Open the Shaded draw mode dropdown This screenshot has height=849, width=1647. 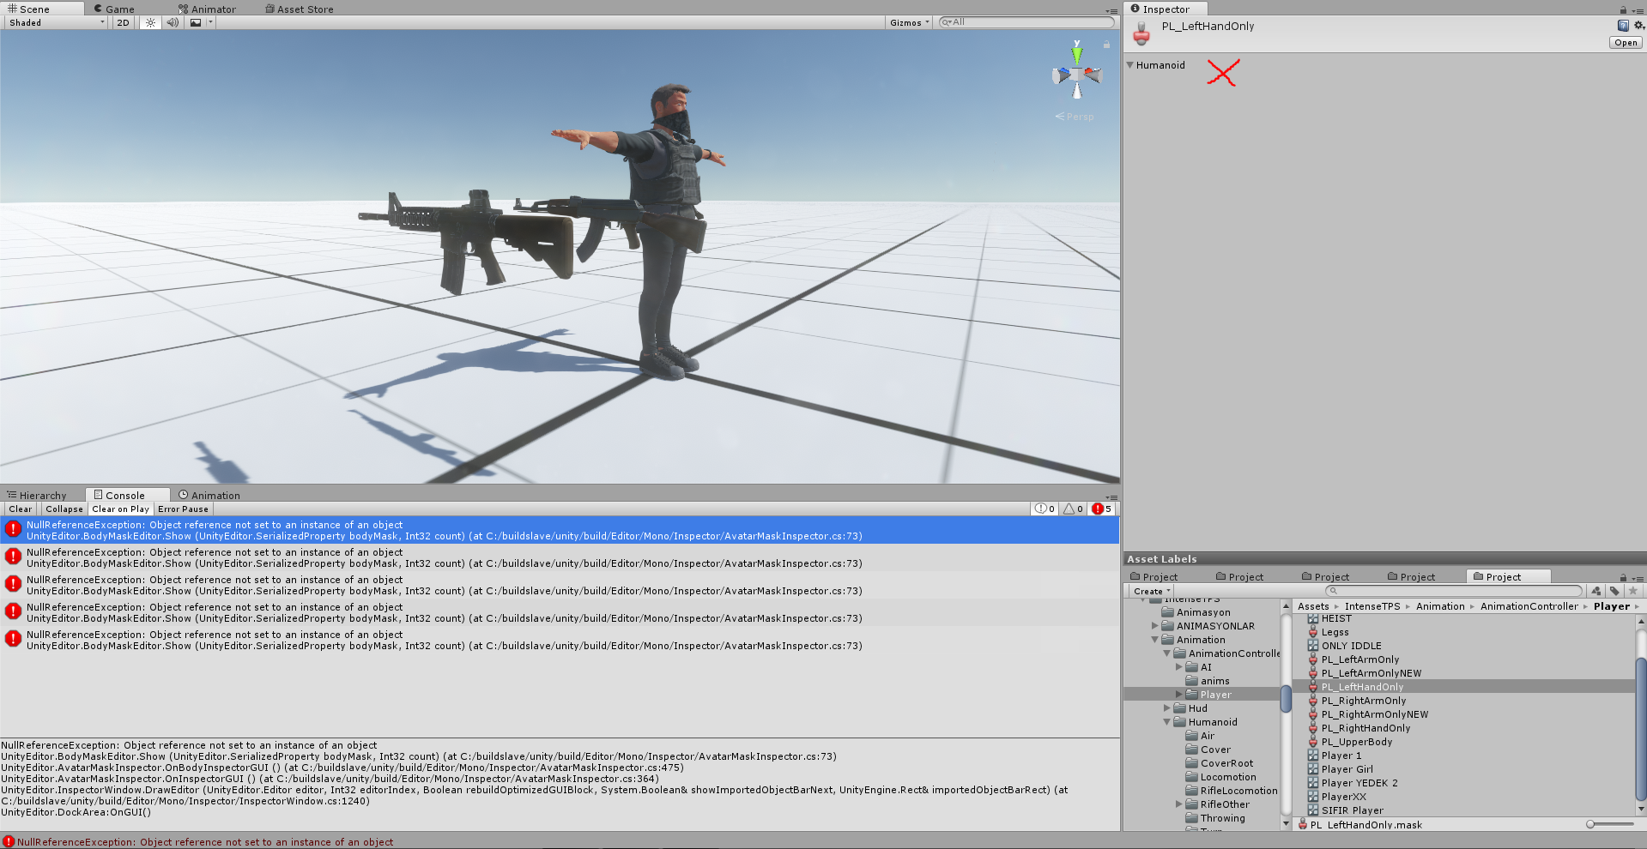(x=56, y=22)
